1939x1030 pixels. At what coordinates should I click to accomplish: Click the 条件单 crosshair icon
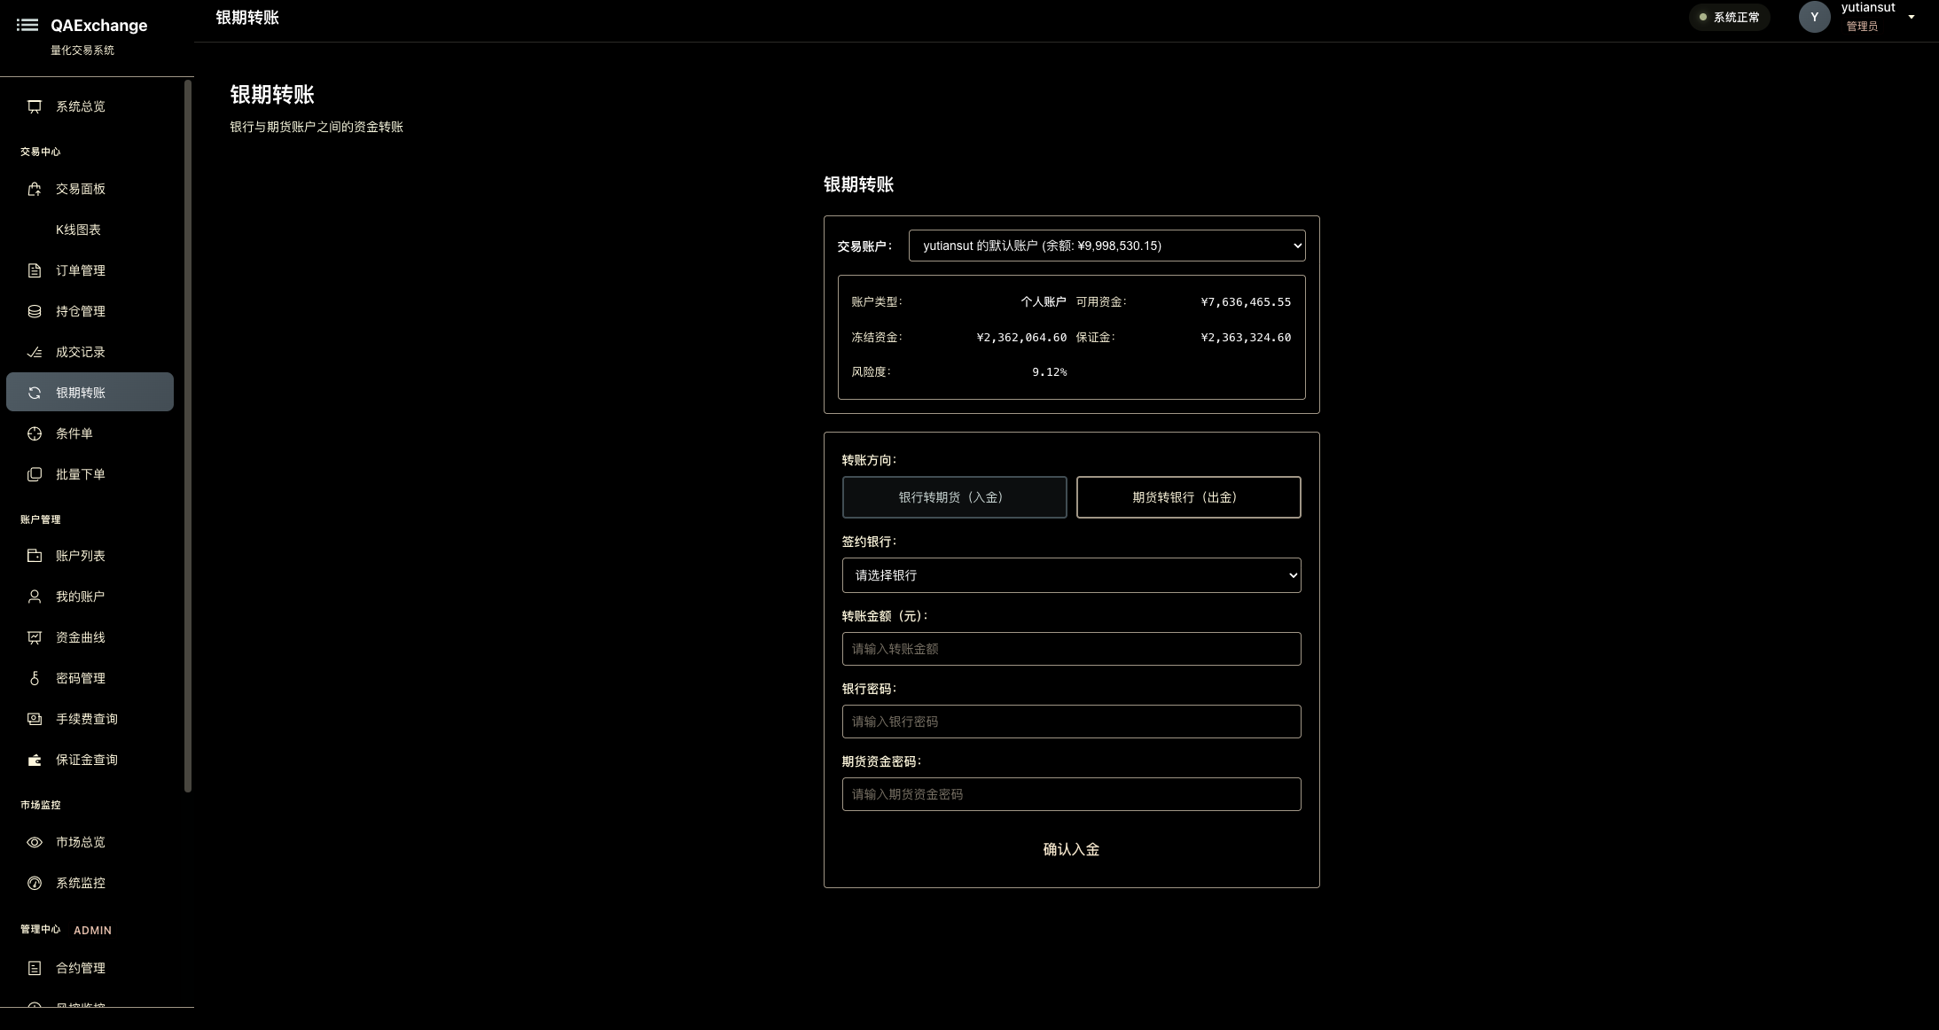pos(35,433)
